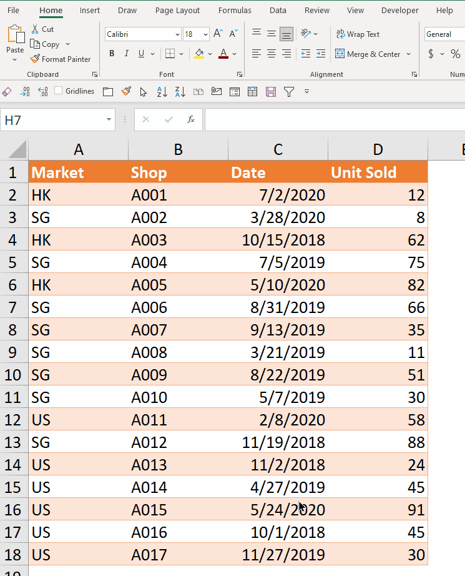Open the Merge & Center dropdown arrow
The height and width of the screenshot is (576, 465).
pyautogui.click(x=409, y=54)
